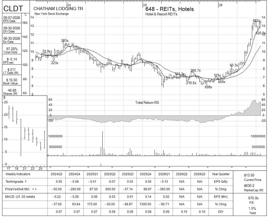This screenshot has height=218, width=268.
Task: Click the 682x price annotation at the peak
Action: (x=256, y=21)
